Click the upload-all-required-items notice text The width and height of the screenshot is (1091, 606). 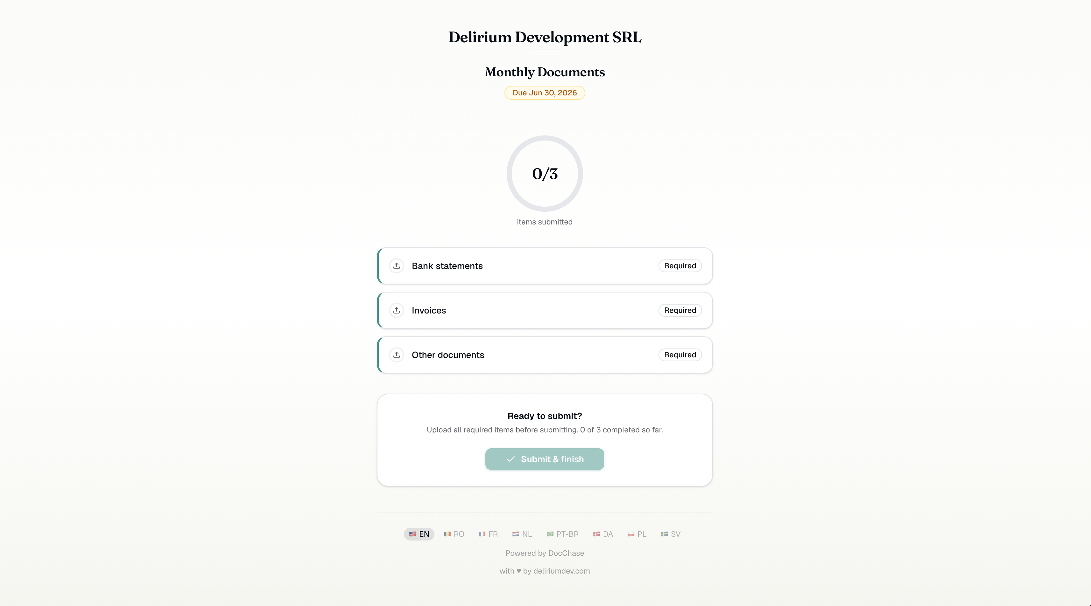coord(545,430)
